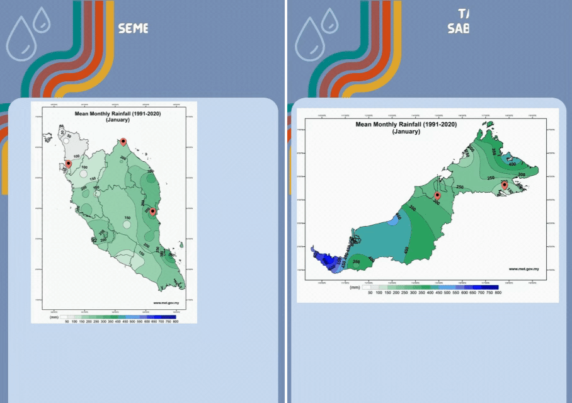The width and height of the screenshot is (572, 403).
Task: Click the Borneo map title Mean Monthly Rainfall
Action: [x=406, y=125]
